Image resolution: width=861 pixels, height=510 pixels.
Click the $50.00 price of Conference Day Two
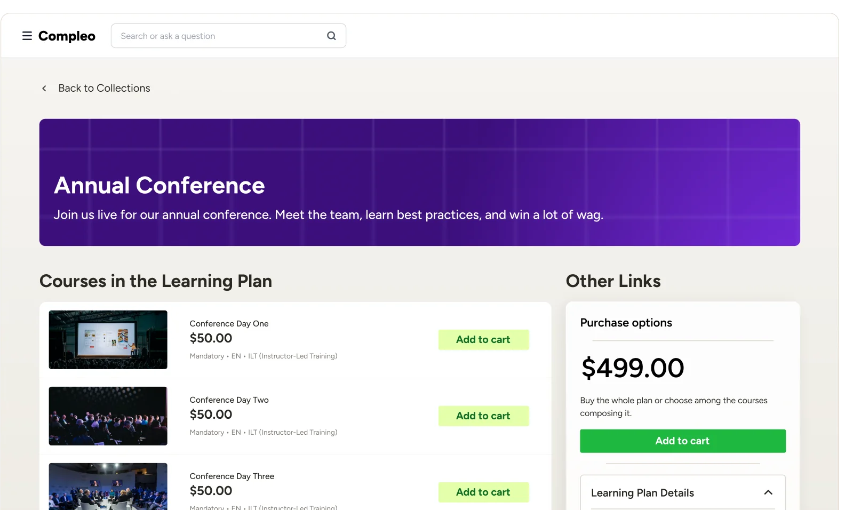211,415
